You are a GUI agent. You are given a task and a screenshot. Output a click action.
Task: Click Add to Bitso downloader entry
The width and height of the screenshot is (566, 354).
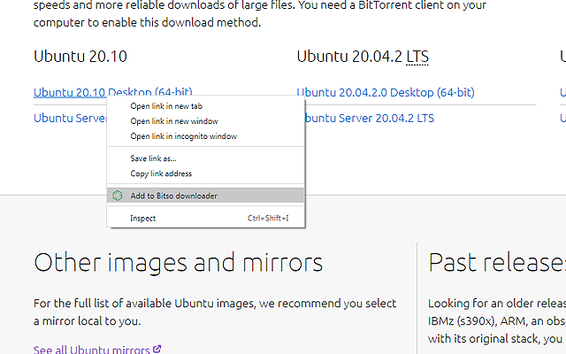click(173, 196)
